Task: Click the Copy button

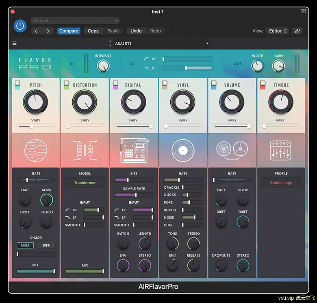Action: tap(93, 31)
